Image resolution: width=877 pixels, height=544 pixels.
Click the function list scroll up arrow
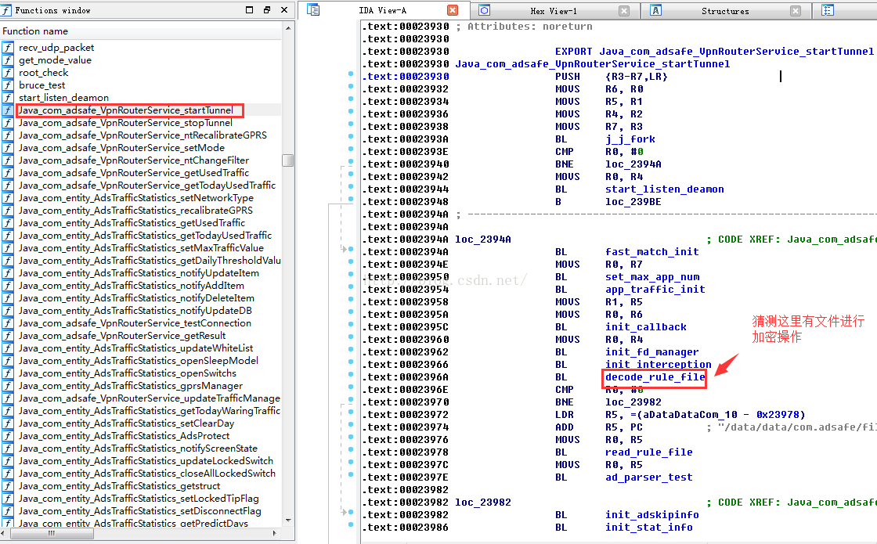(x=289, y=28)
